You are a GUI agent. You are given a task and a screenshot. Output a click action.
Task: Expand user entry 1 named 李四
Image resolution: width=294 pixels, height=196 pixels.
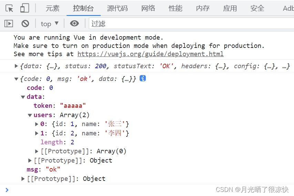tap(37, 133)
